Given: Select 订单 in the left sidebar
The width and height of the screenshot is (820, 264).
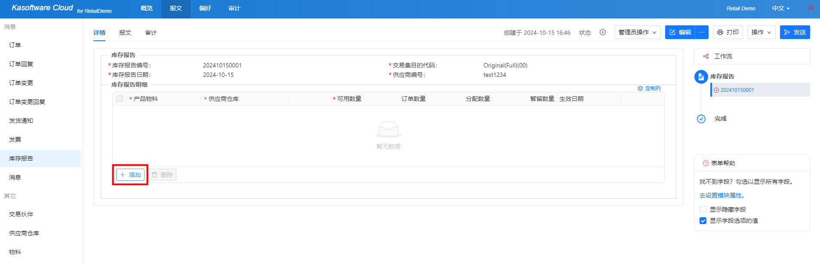Looking at the screenshot, I should 15,45.
